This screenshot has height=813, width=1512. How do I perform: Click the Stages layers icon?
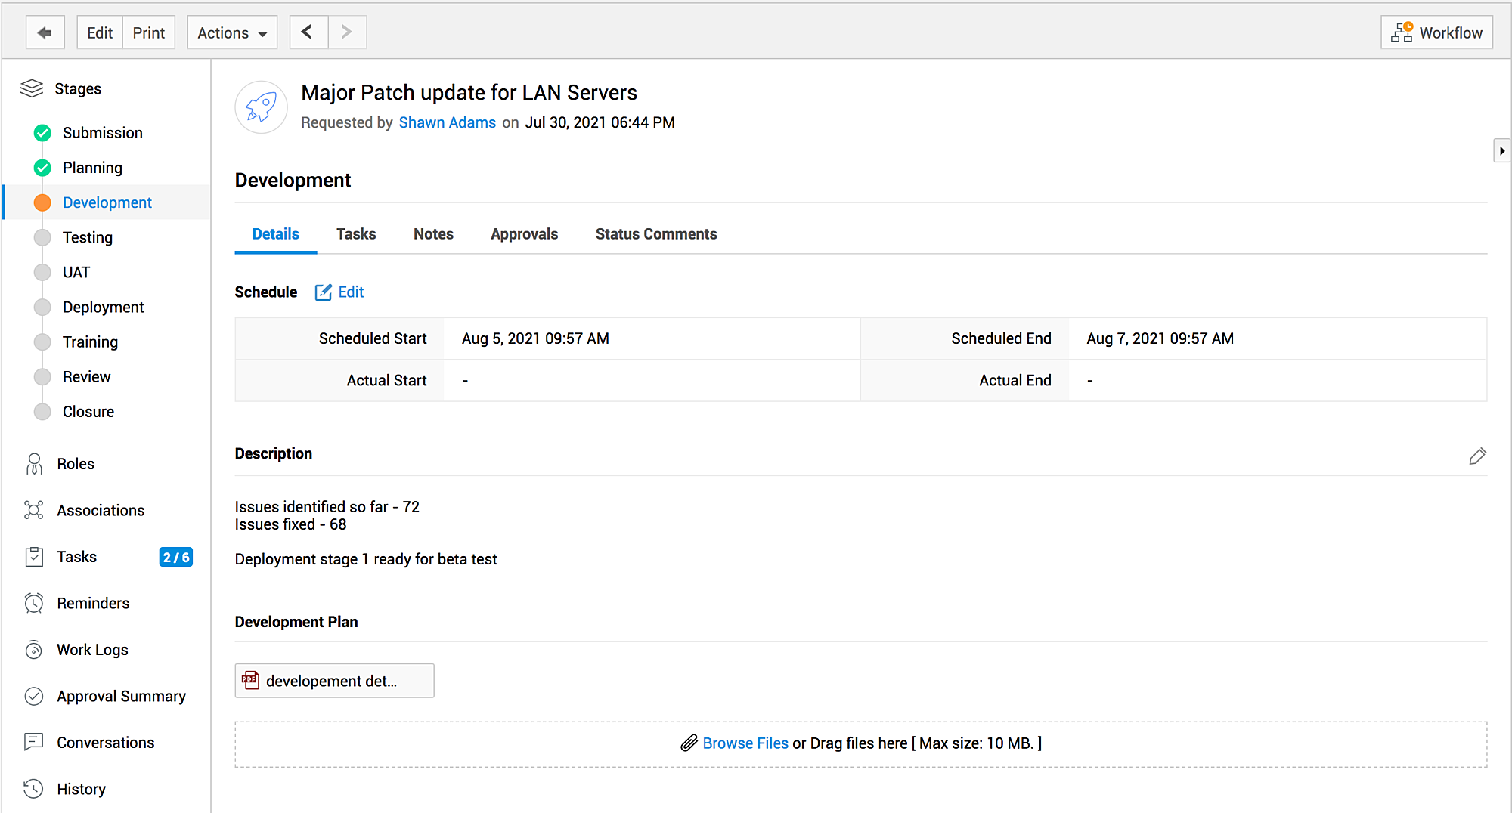32,88
